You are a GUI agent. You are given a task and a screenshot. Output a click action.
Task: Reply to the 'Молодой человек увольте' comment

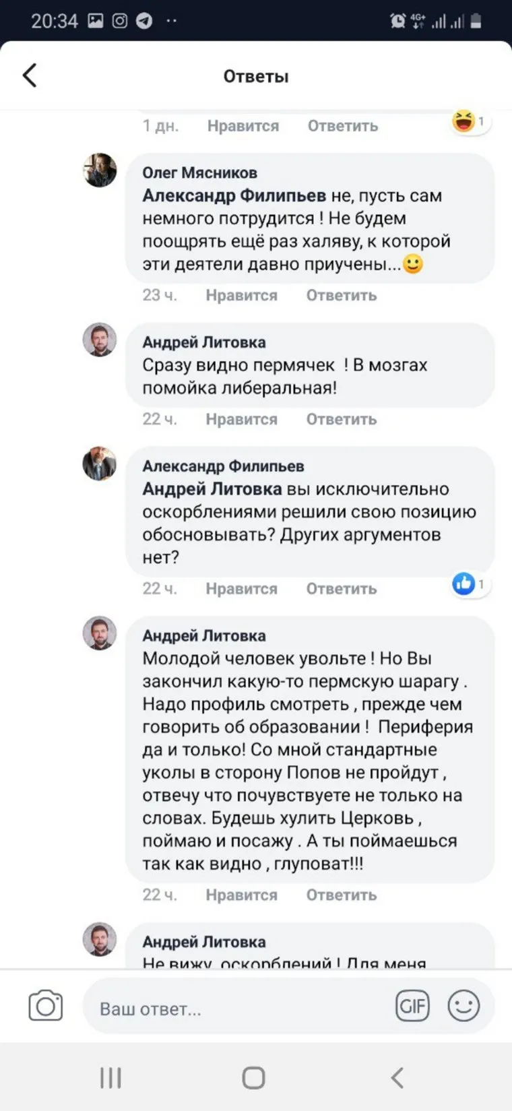341,895
